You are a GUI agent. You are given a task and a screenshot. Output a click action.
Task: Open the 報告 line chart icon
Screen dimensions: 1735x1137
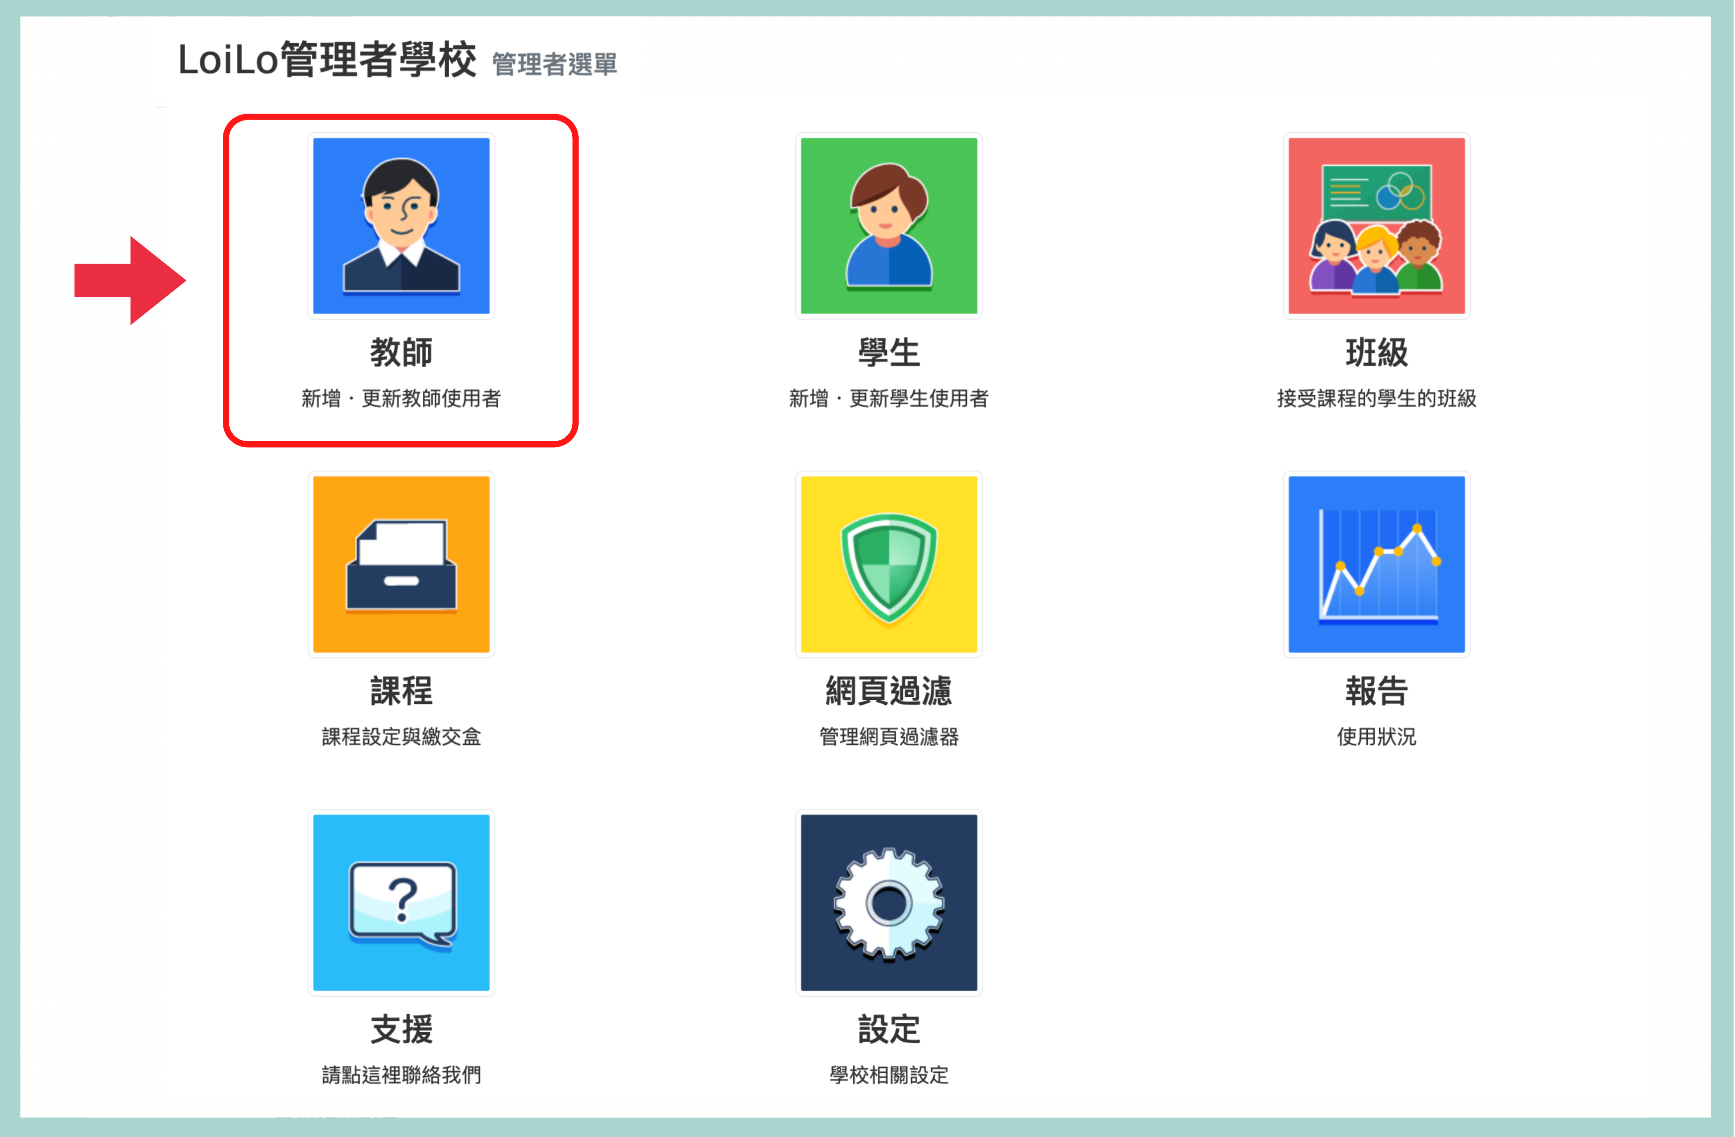point(1376,564)
